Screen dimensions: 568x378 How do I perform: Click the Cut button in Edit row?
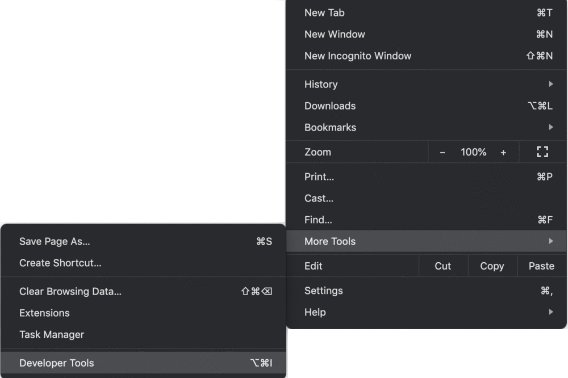442,266
